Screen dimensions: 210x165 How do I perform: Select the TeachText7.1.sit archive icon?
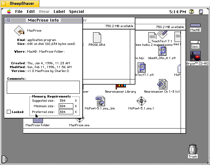click(x=142, y=67)
